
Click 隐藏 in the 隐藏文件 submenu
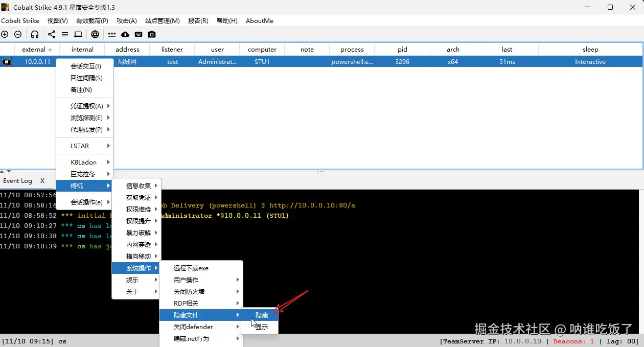click(260, 315)
